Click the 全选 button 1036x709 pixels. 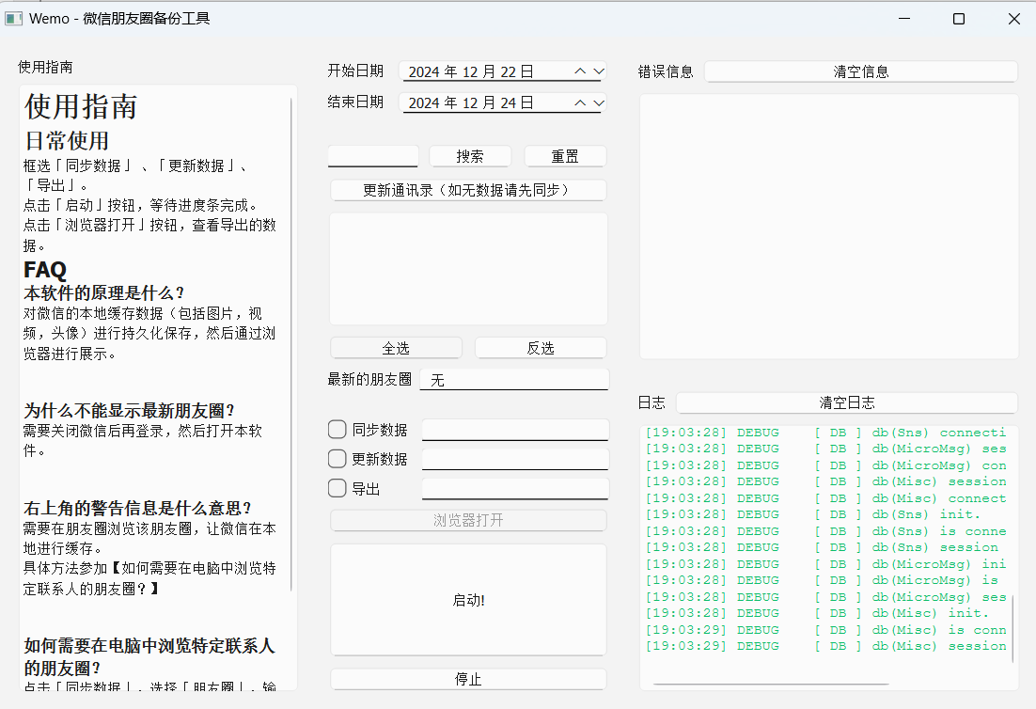[396, 348]
